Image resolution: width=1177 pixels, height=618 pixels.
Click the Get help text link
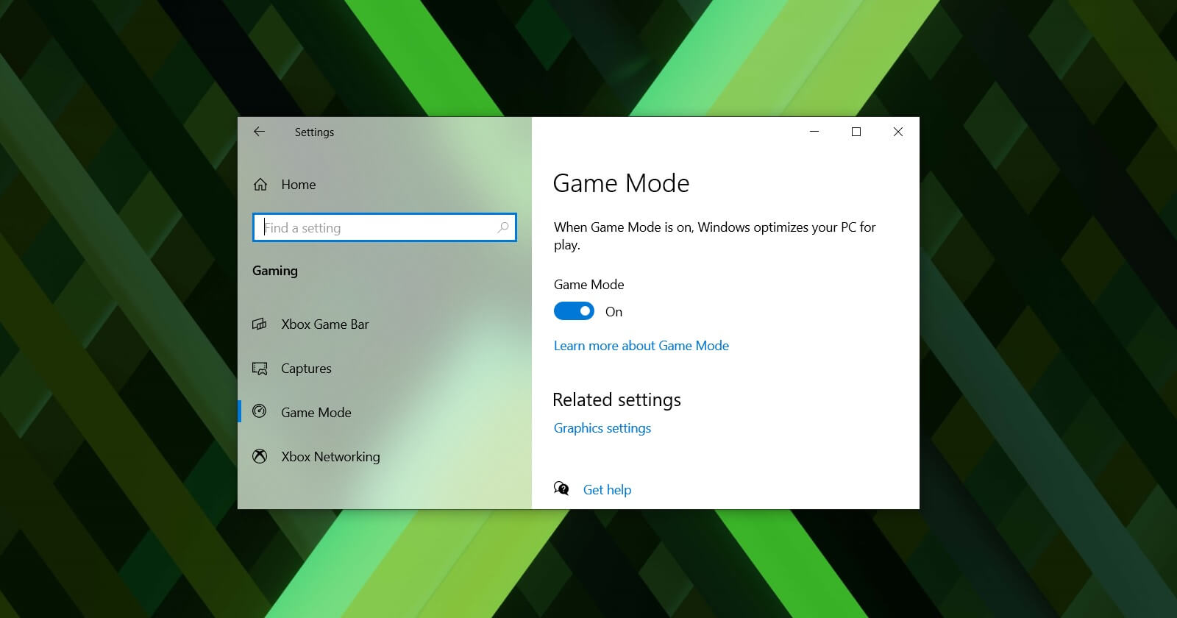tap(607, 490)
